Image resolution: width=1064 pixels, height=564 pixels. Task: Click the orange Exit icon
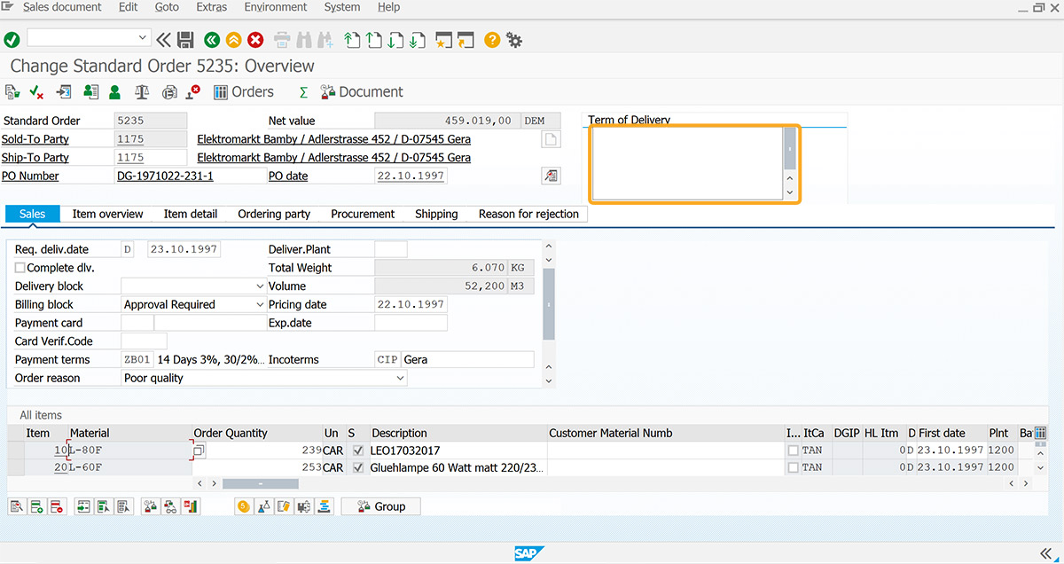click(233, 40)
